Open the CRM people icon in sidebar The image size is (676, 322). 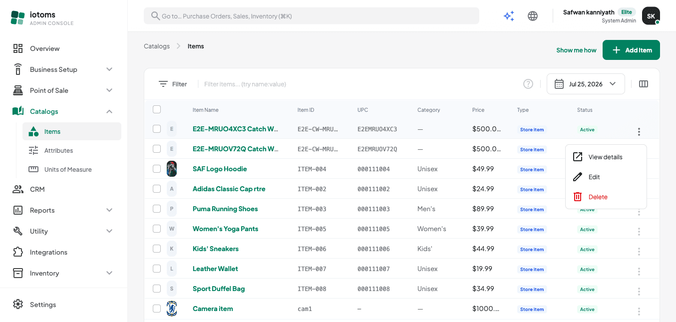coord(18,189)
